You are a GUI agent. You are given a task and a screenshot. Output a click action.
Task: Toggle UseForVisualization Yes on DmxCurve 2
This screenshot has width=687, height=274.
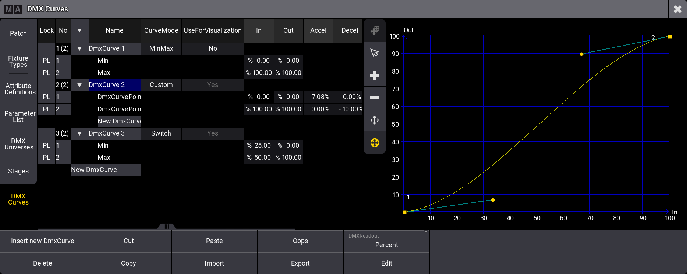[x=213, y=85]
